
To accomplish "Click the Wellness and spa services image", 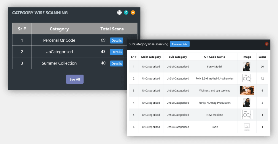I will pos(246,91).
